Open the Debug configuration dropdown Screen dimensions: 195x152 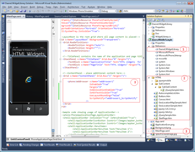tap(116, 11)
